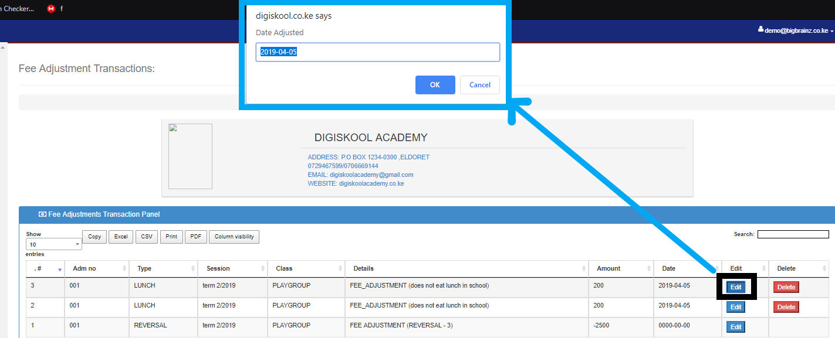
Task: Click the Date Adjusted text input field
Action: point(377,52)
